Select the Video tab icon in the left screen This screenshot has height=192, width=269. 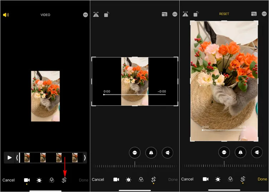[x=27, y=180]
